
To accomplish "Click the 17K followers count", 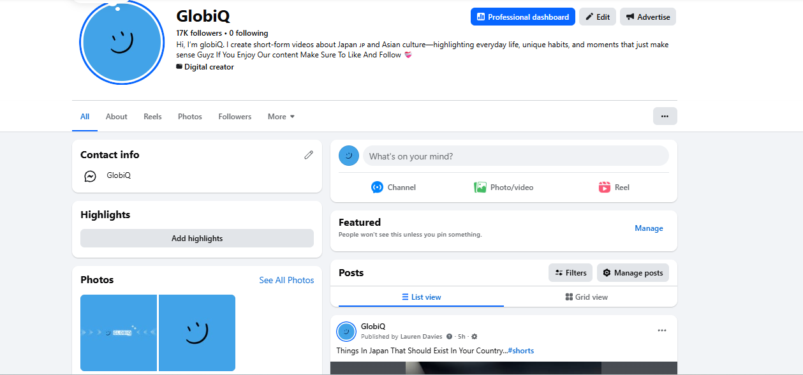I will [199, 33].
